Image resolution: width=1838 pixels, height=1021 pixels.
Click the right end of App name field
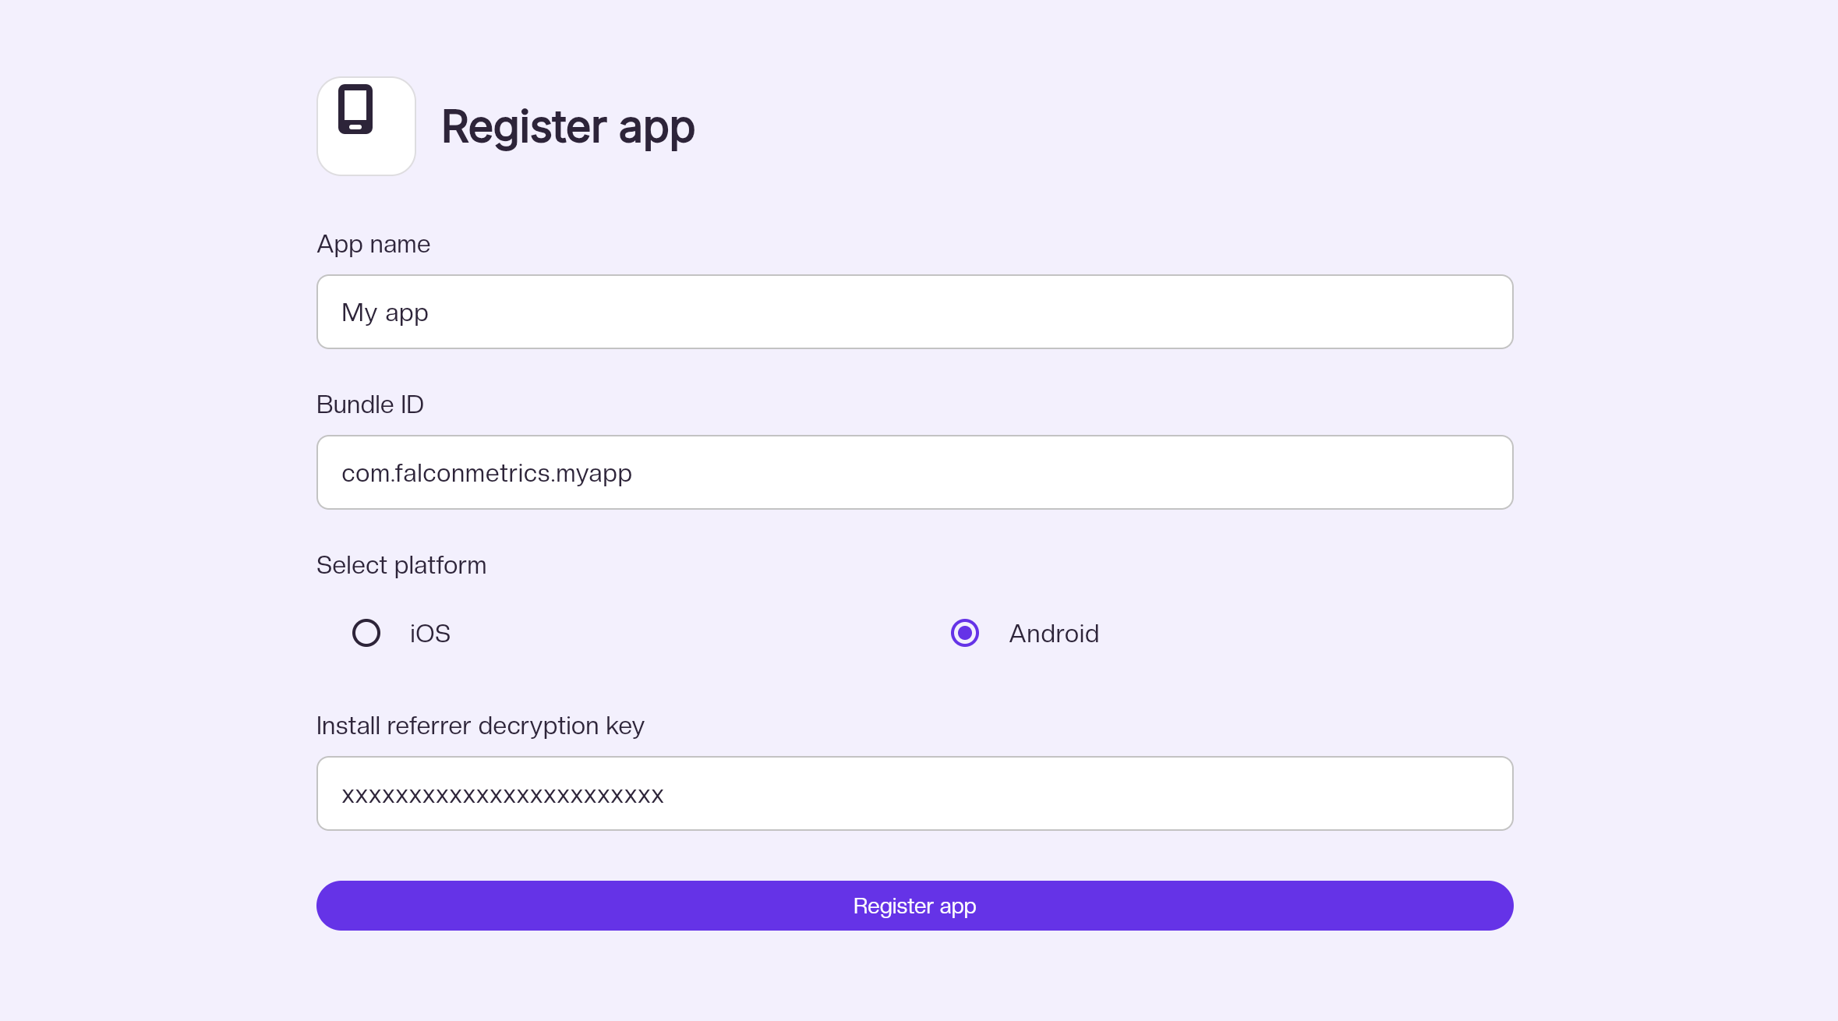[1481, 312]
